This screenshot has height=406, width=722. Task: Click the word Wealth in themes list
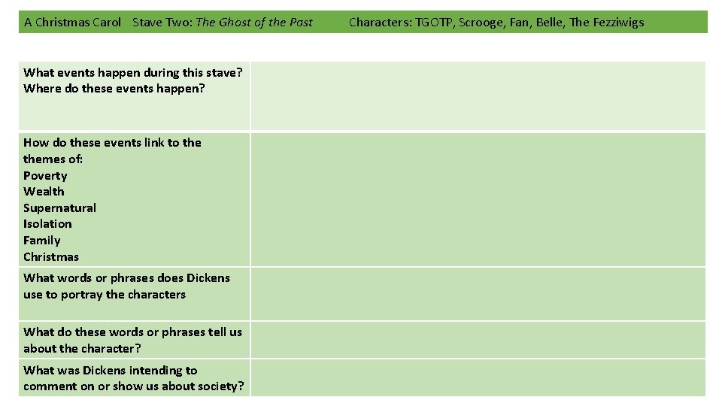(44, 192)
